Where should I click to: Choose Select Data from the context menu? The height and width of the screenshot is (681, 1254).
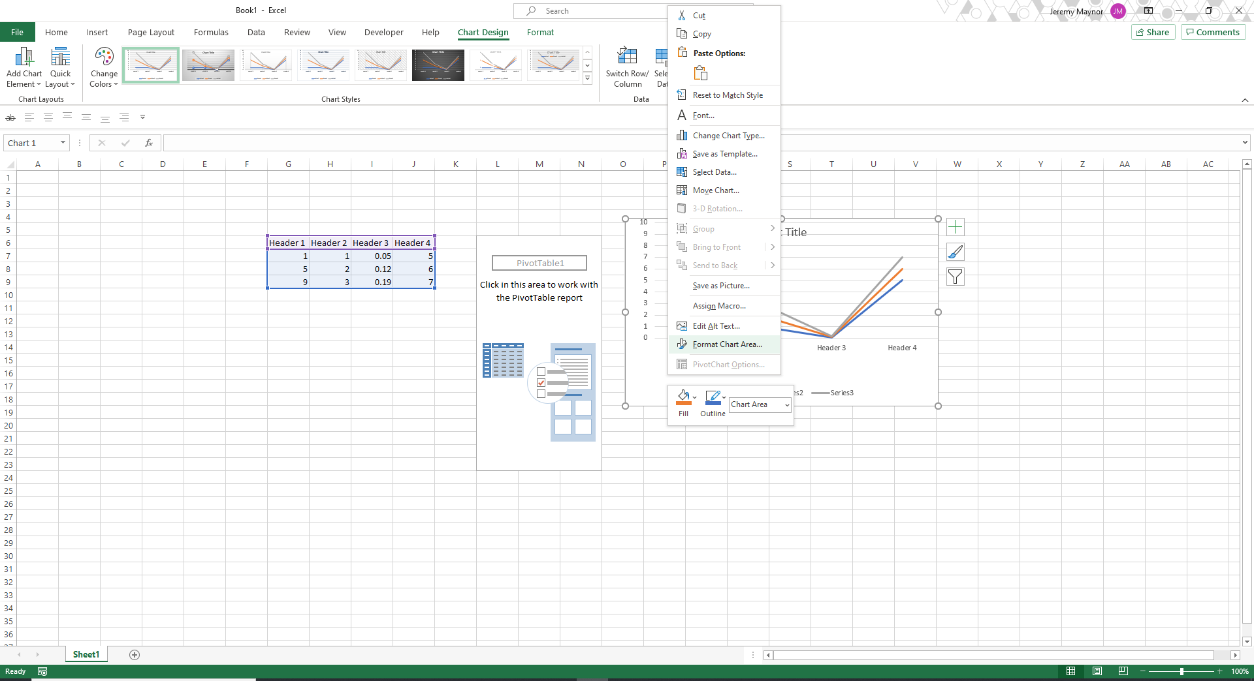coord(724,172)
